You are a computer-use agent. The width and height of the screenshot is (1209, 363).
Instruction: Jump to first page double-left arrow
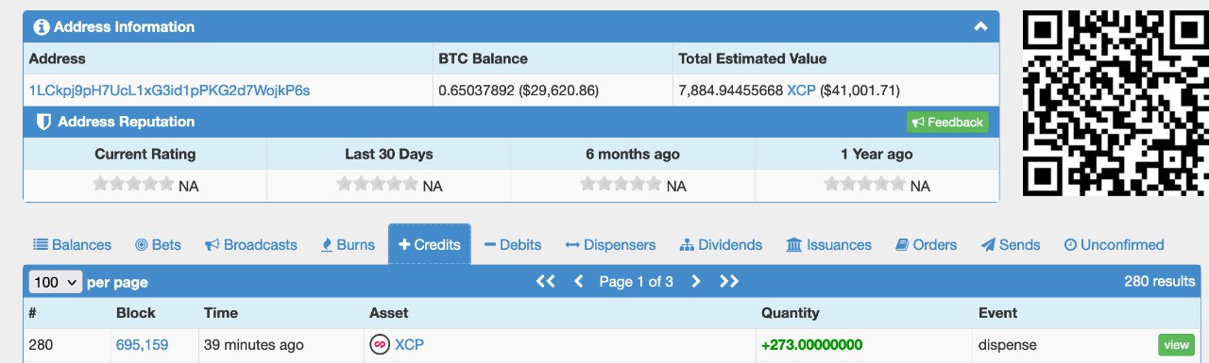[545, 281]
